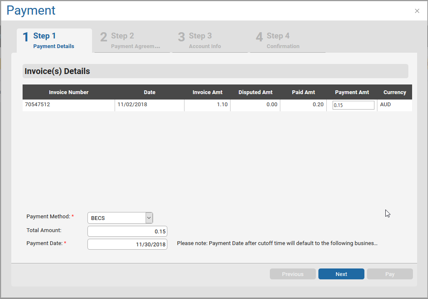This screenshot has height=299, width=428.
Task: Open the Step 3 Account Info tab
Action: [x=210, y=40]
